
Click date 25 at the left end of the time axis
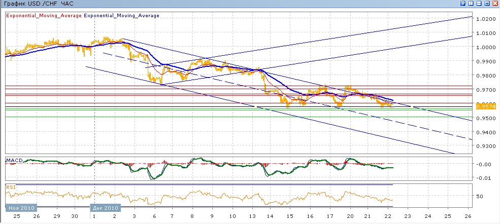coord(17,216)
